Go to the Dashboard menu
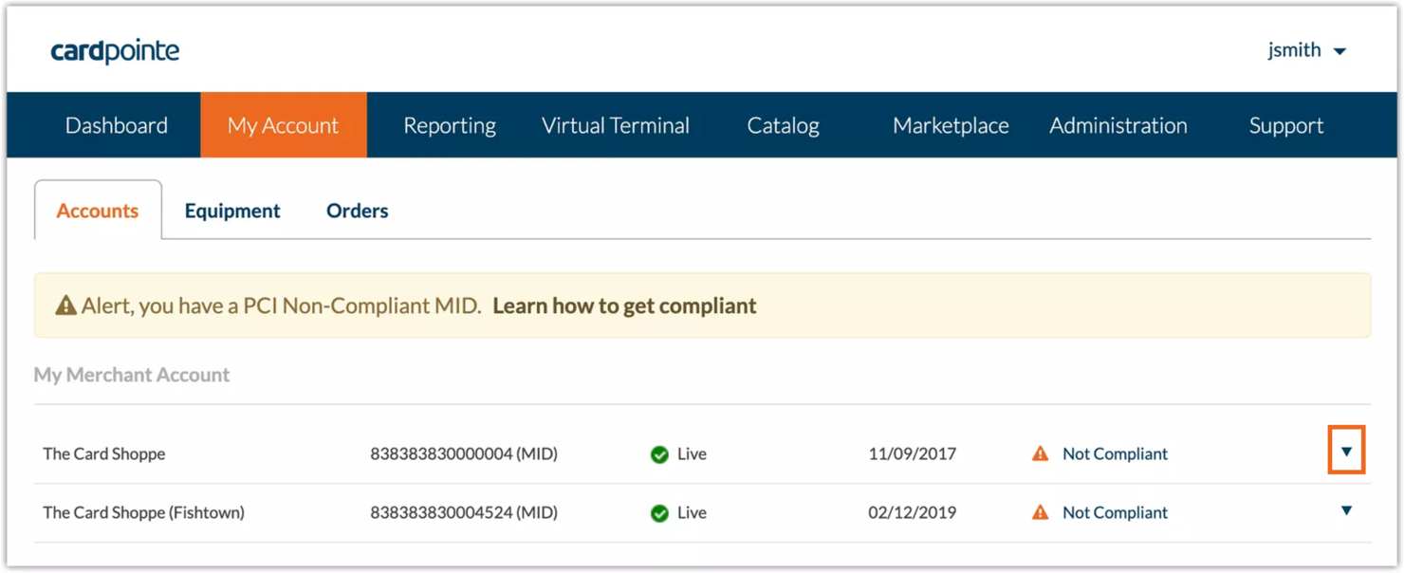1404x573 pixels. tap(117, 125)
